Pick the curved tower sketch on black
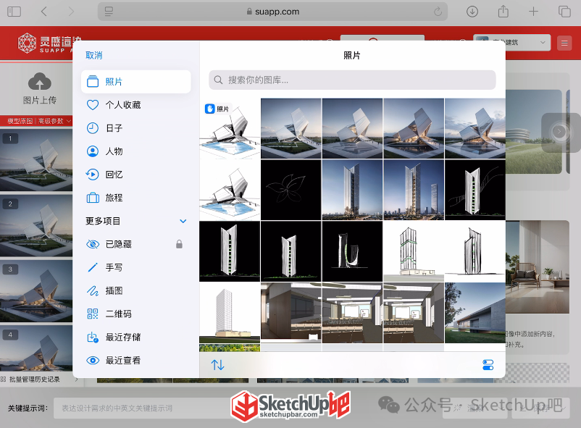 [x=352, y=251]
